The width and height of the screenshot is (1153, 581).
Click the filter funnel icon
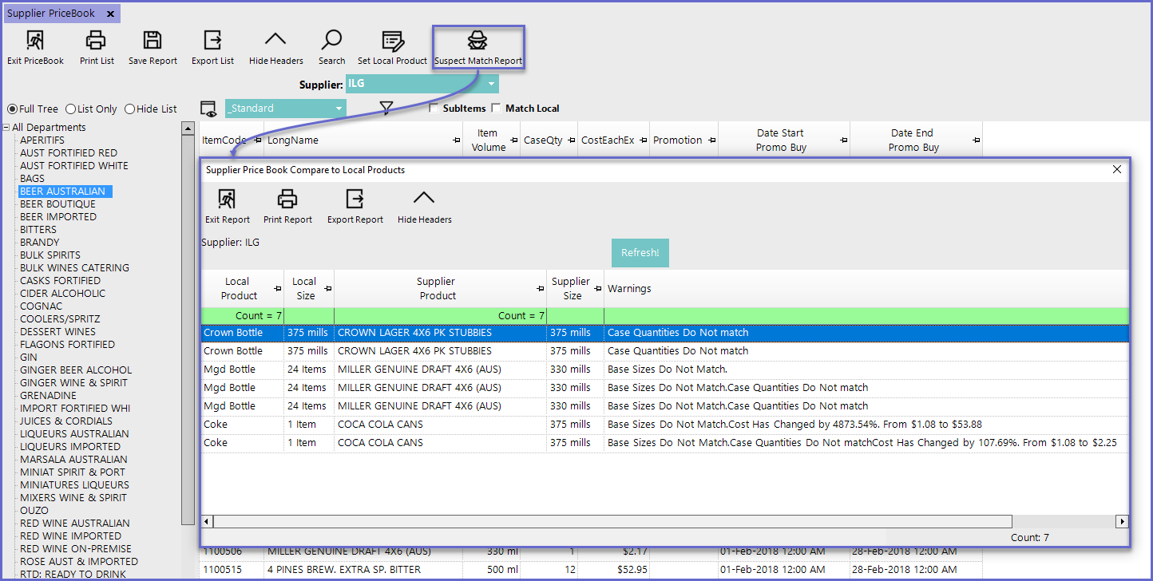[386, 108]
